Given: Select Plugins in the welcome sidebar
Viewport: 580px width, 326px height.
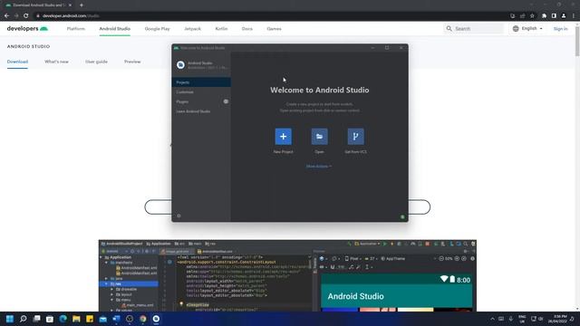Looking at the screenshot, I should (201, 101).
